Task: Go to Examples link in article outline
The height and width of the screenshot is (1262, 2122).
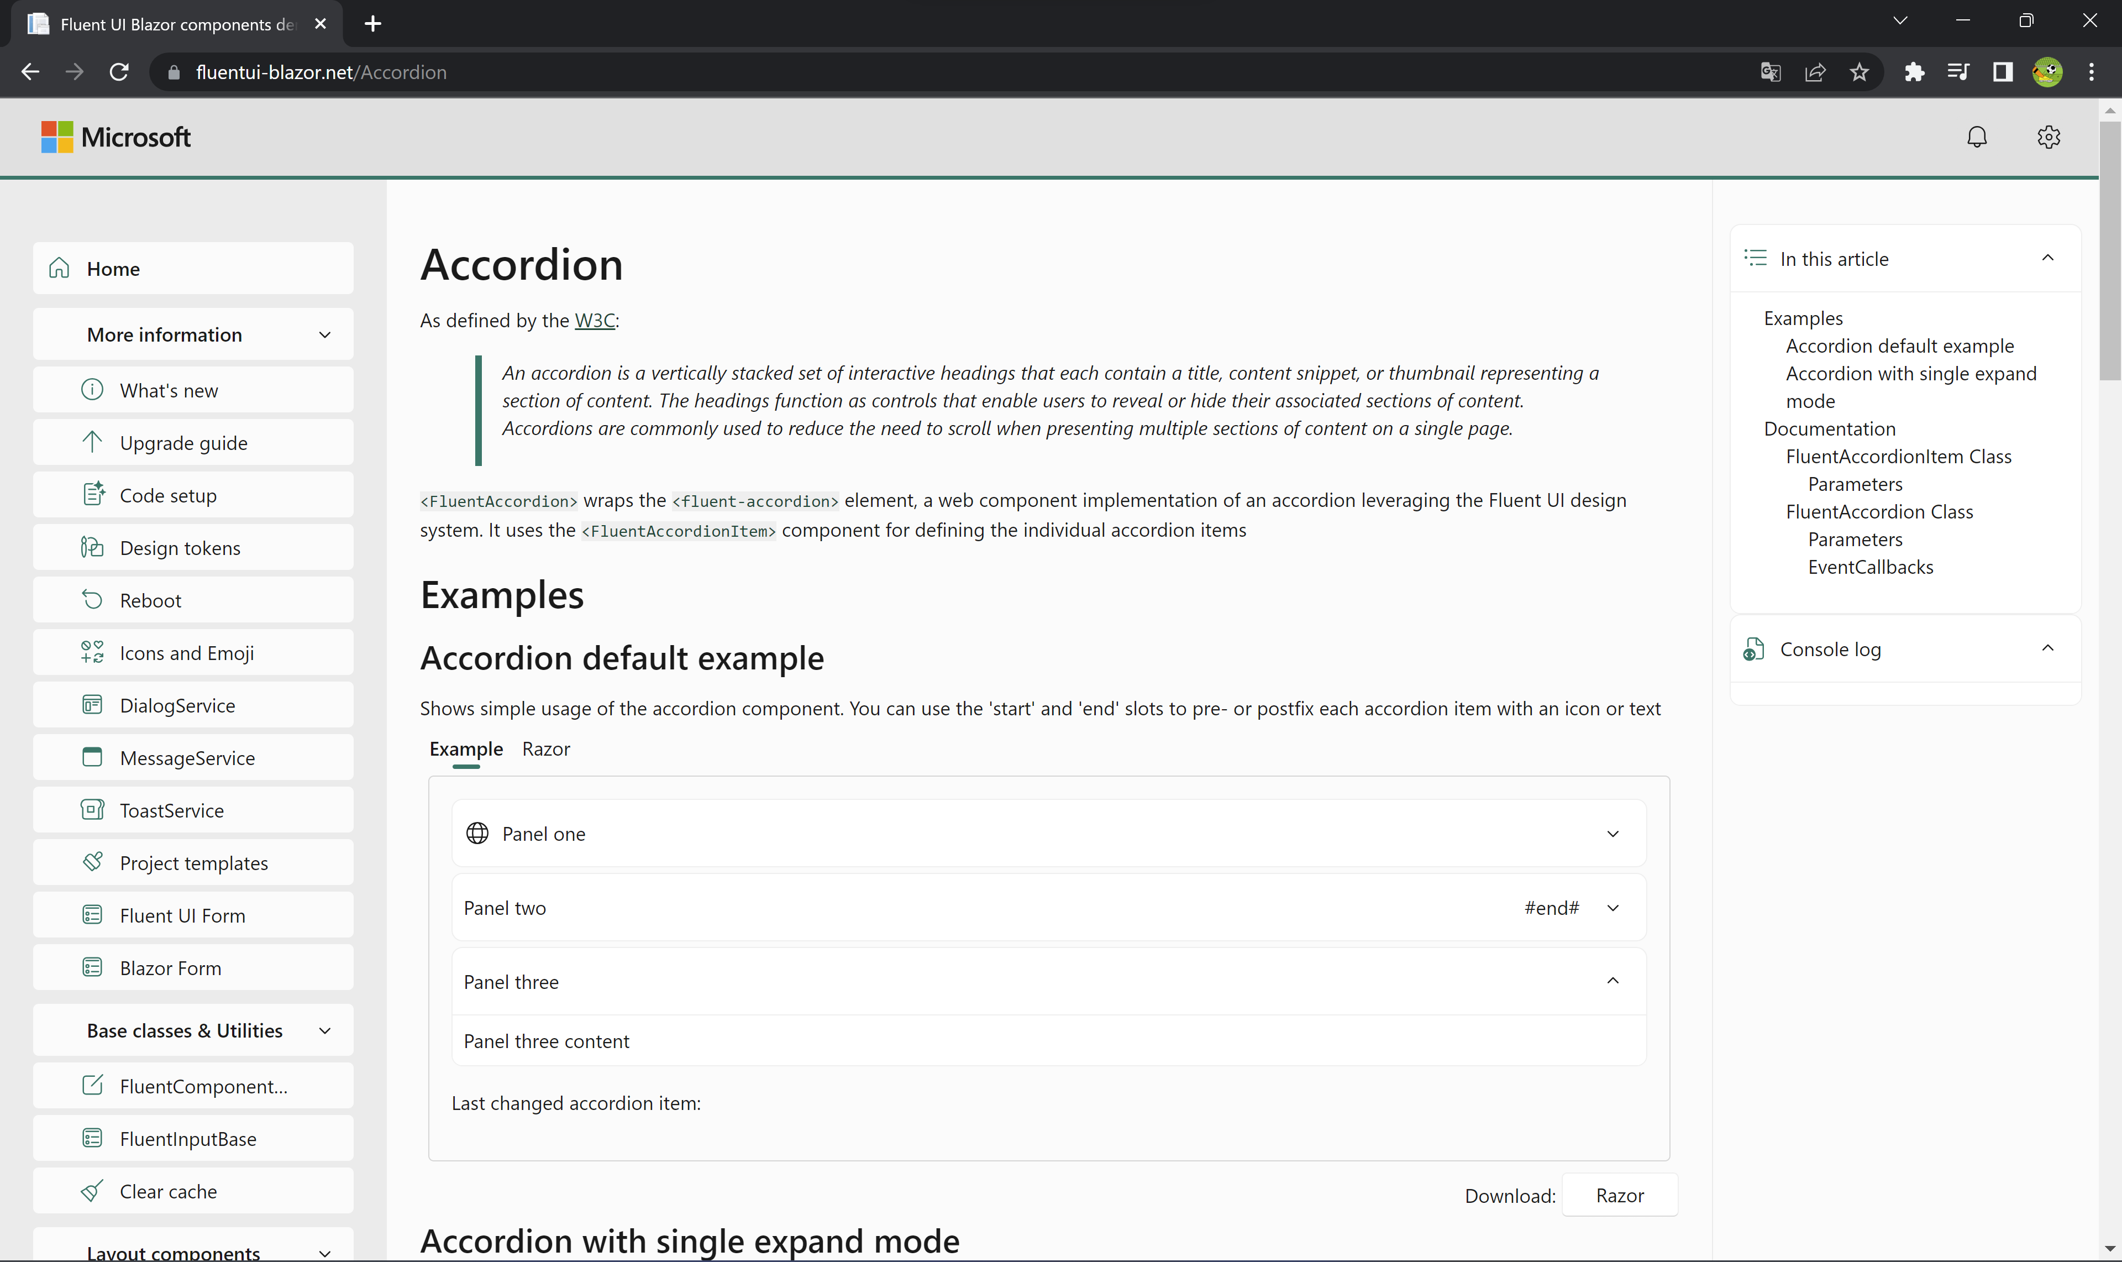Action: pyautogui.click(x=1803, y=318)
